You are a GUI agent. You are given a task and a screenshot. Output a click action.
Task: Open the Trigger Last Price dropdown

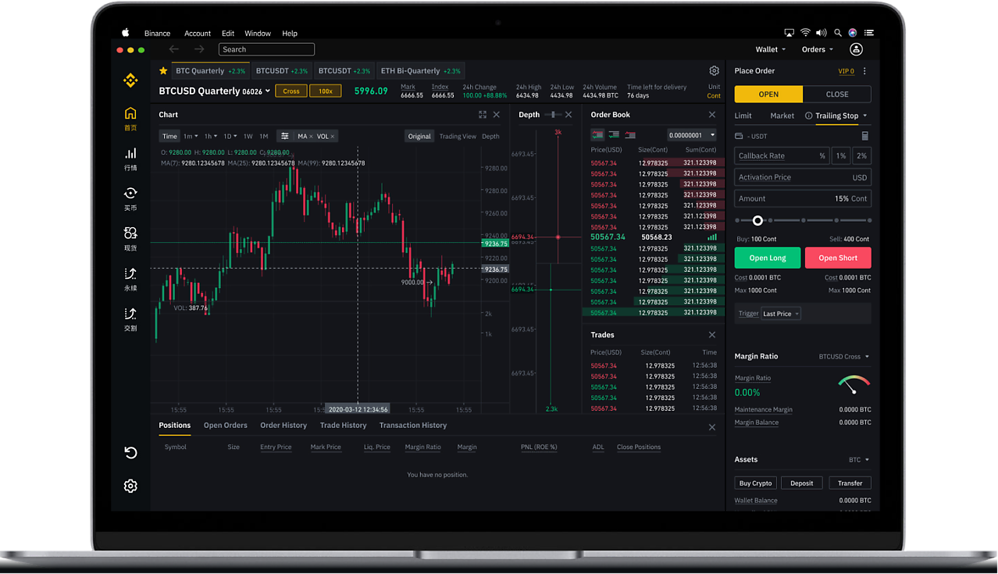(x=780, y=314)
